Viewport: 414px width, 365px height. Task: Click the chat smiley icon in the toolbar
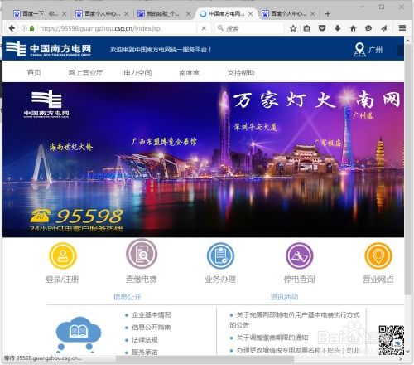click(x=368, y=28)
